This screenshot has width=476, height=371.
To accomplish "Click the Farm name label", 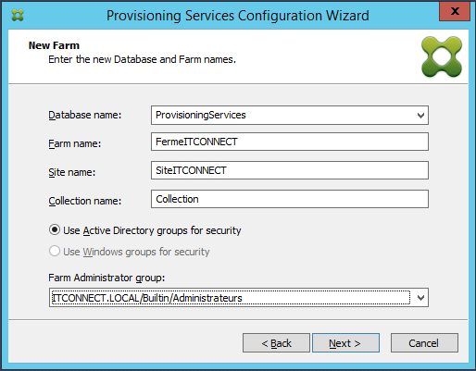I will (75, 143).
